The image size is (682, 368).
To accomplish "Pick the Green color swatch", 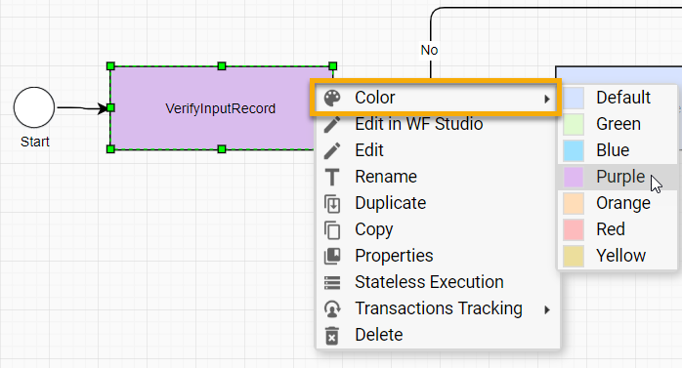I will coord(574,124).
